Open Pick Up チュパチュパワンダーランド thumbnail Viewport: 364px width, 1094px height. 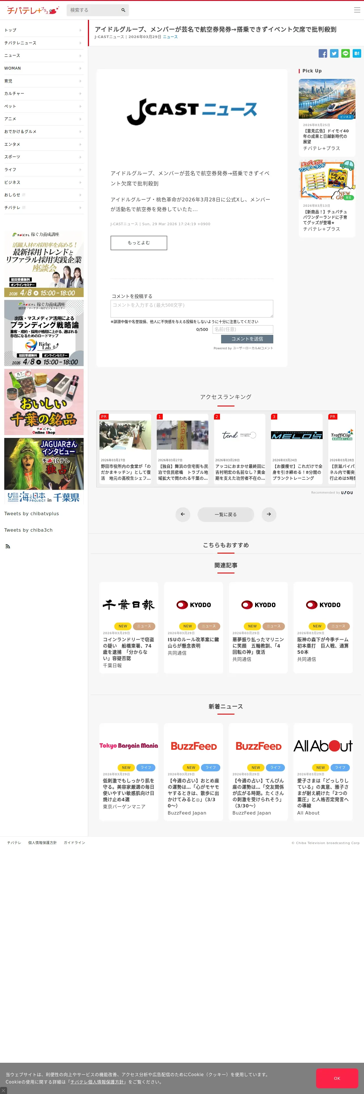(327, 179)
